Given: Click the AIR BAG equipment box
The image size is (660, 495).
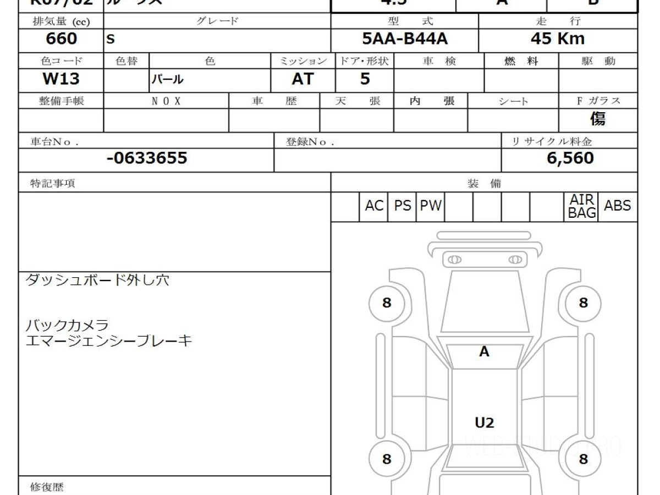Looking at the screenshot, I should pos(582,206).
